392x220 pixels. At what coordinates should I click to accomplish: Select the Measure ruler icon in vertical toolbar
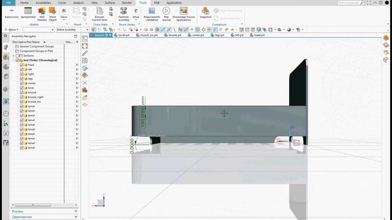tap(85, 53)
